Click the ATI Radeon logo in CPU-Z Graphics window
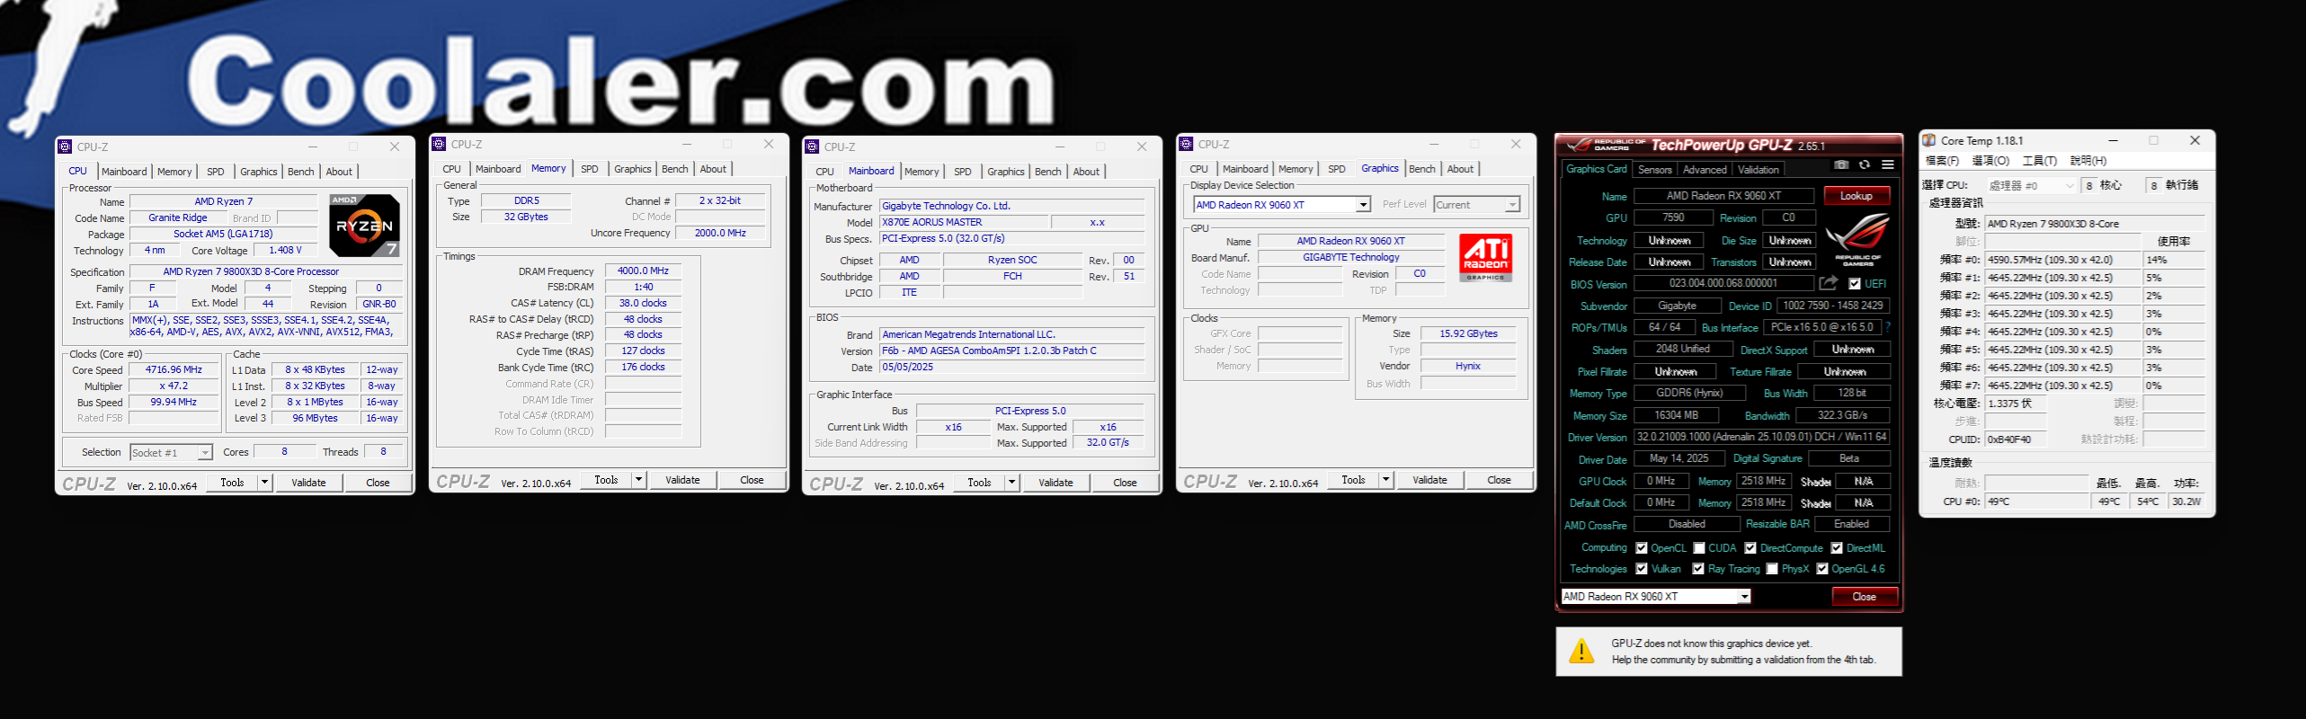 point(1485,258)
